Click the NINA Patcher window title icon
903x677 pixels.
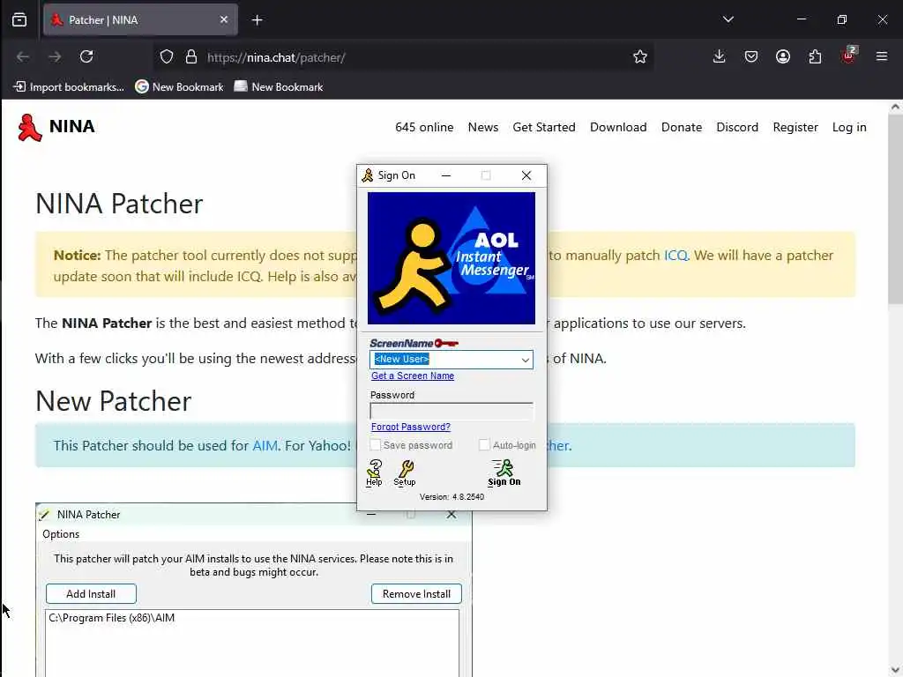point(44,514)
